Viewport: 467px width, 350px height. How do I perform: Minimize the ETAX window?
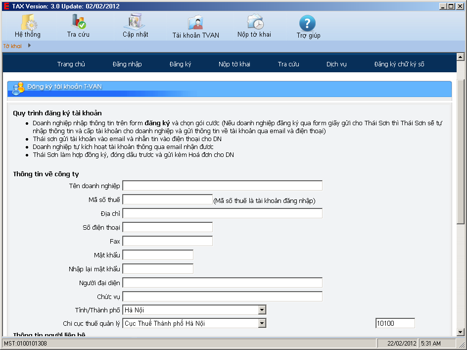443,6
